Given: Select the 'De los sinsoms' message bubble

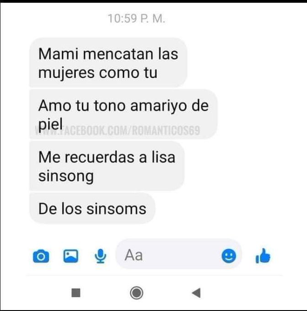Looking at the screenshot, I should click(x=92, y=208).
